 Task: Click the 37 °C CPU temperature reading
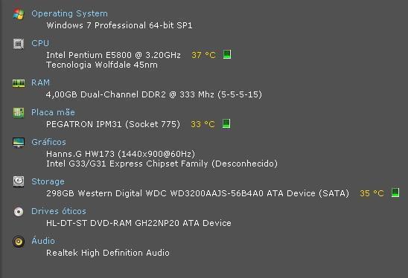[x=203, y=55]
